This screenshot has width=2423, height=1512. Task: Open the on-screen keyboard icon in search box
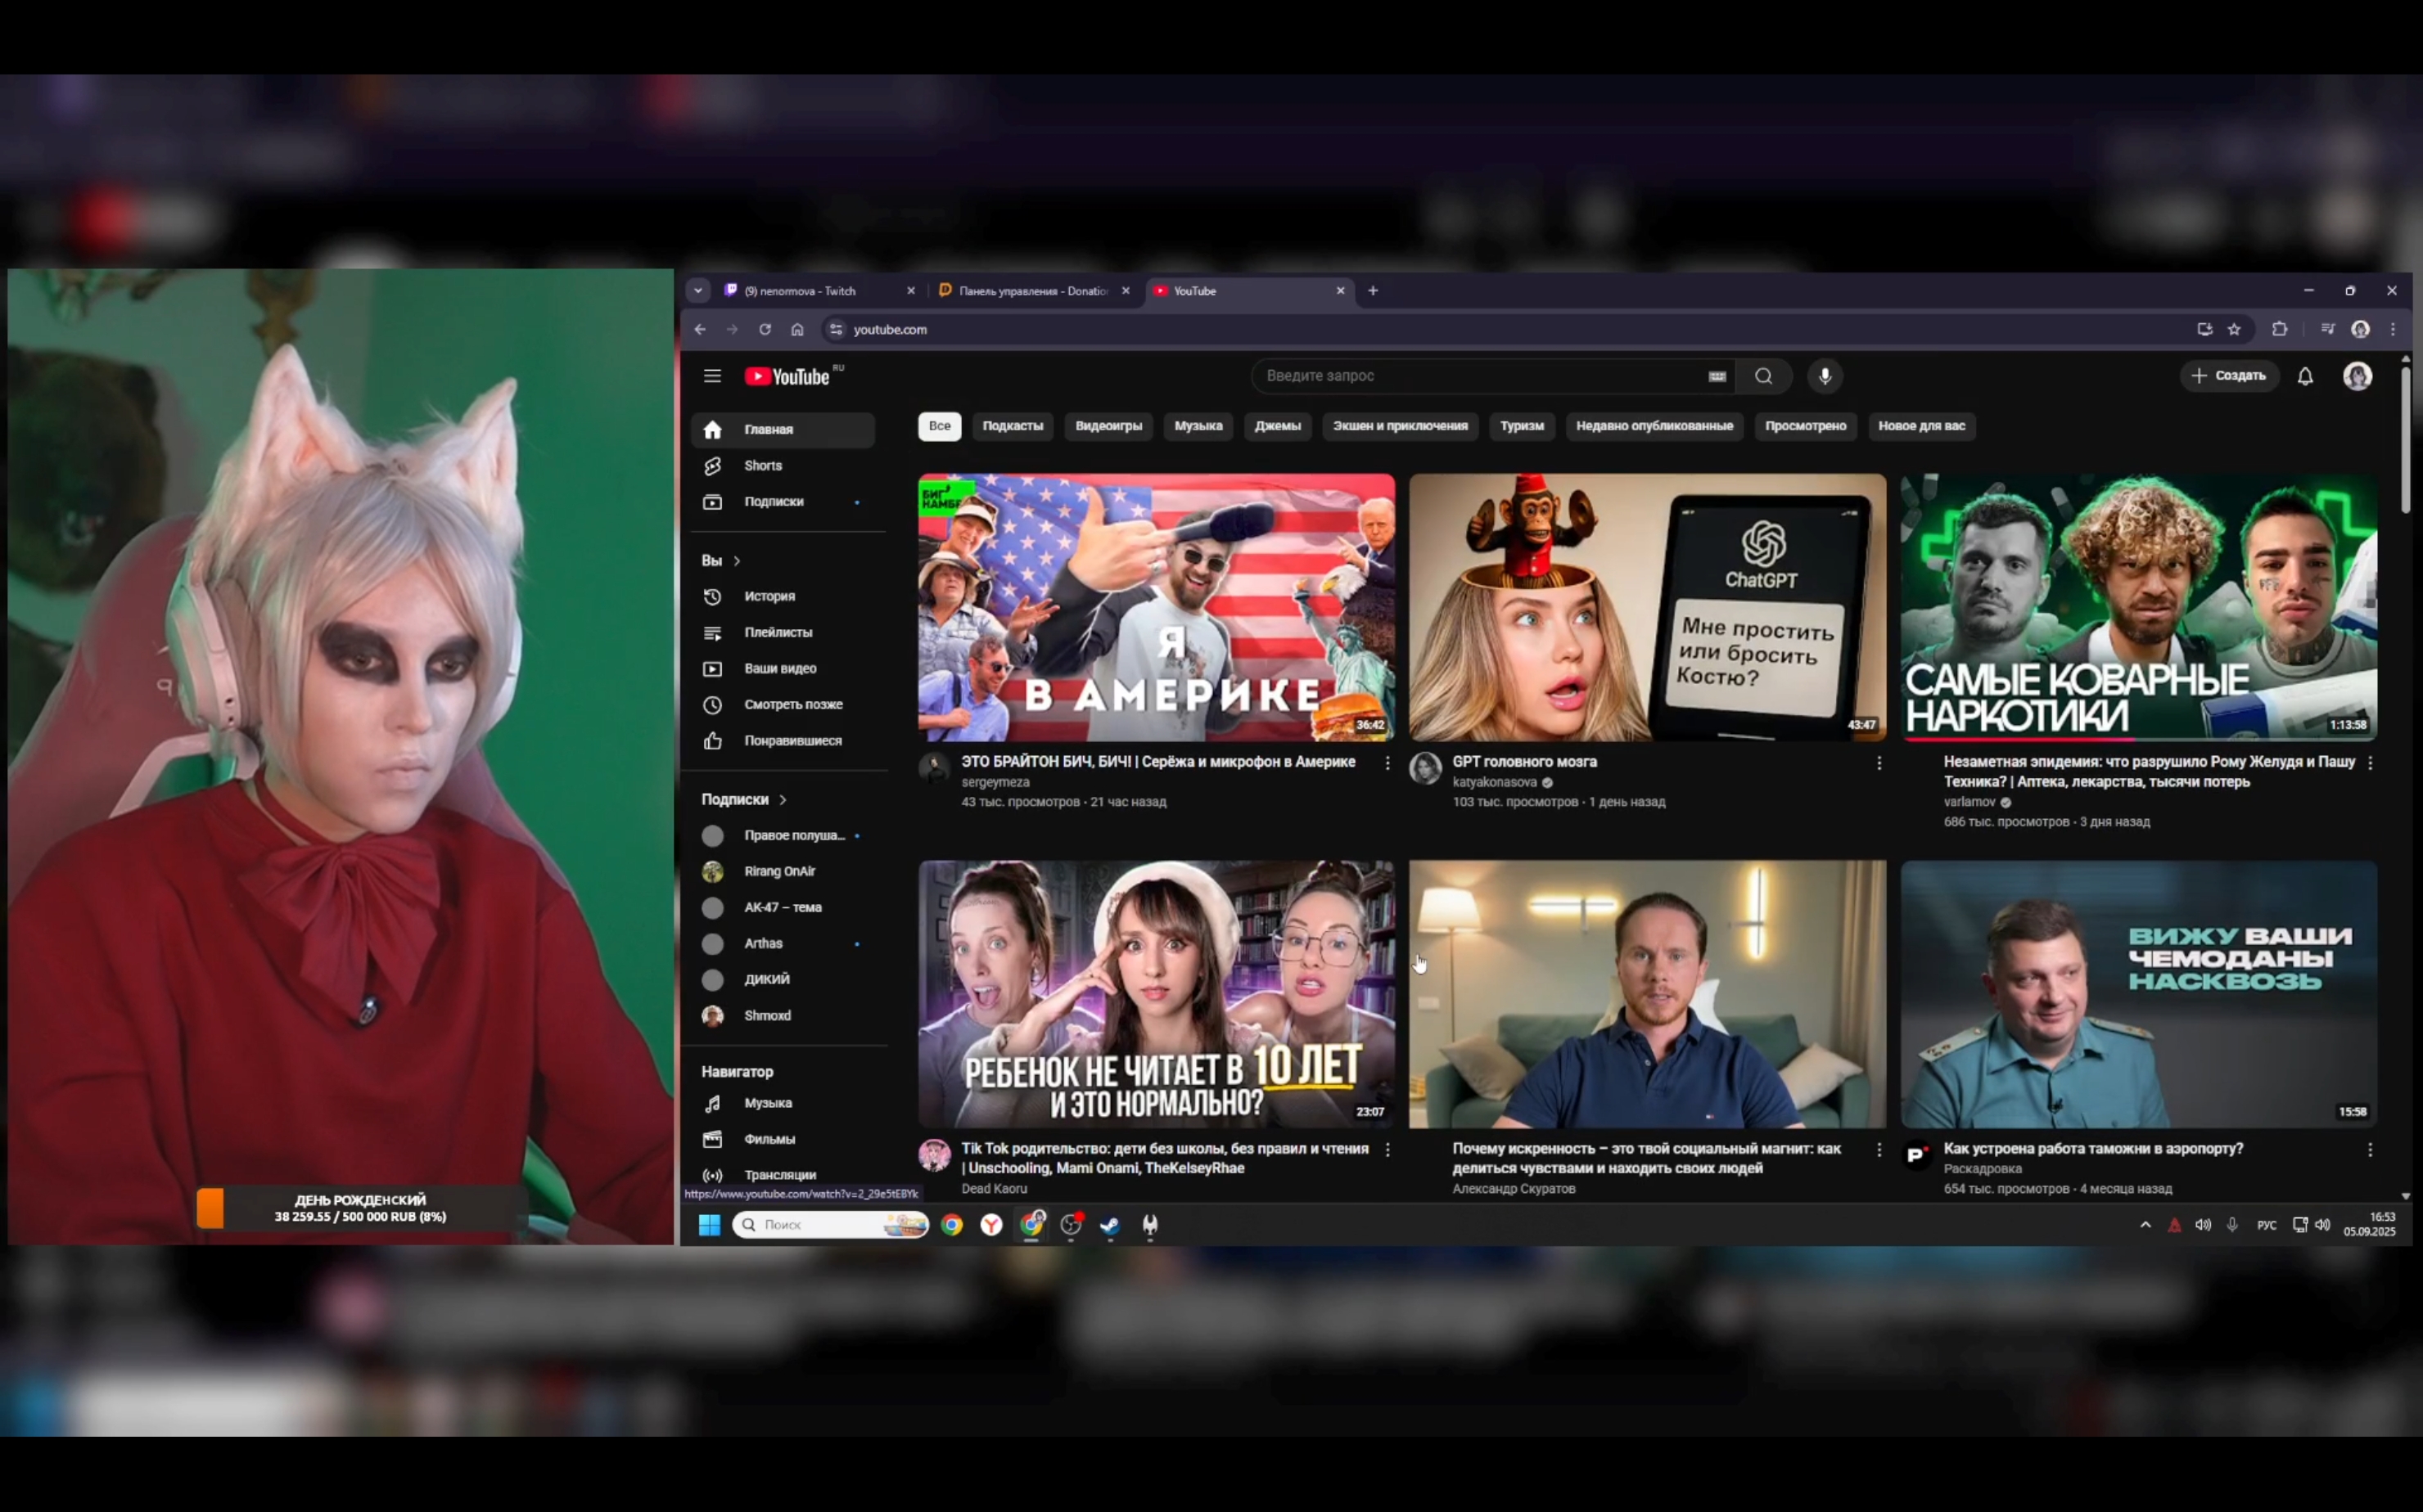click(x=1717, y=377)
